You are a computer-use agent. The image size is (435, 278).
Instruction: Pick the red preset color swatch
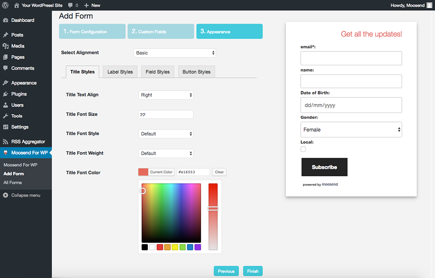(160, 247)
